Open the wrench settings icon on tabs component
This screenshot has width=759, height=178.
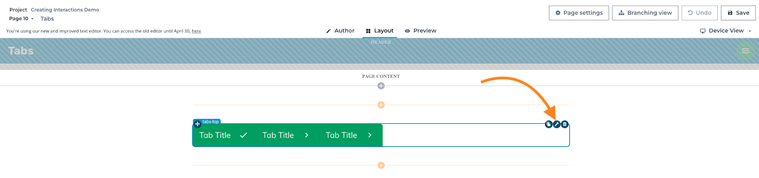556,124
